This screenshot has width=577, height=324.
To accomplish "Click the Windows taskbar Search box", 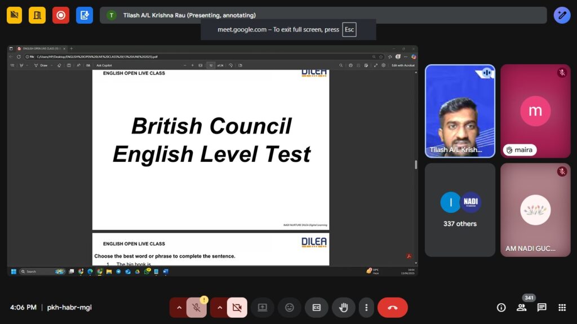I will coord(42,272).
